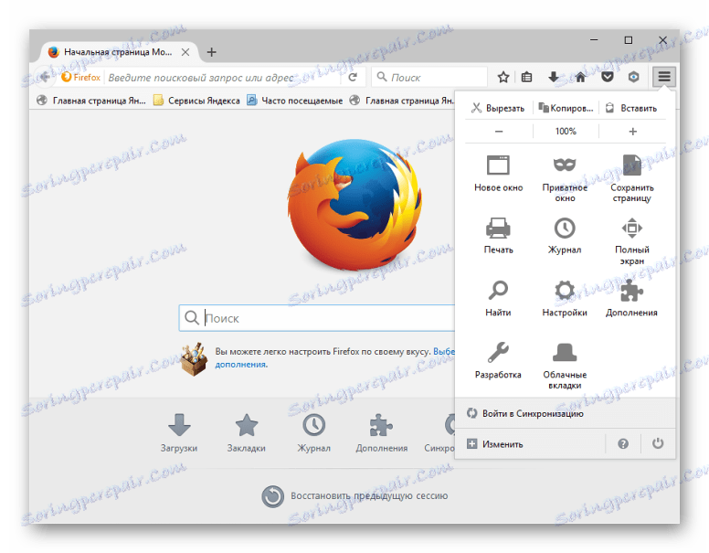Zoom in with the plus button
This screenshot has height=553, width=709.
tap(632, 132)
